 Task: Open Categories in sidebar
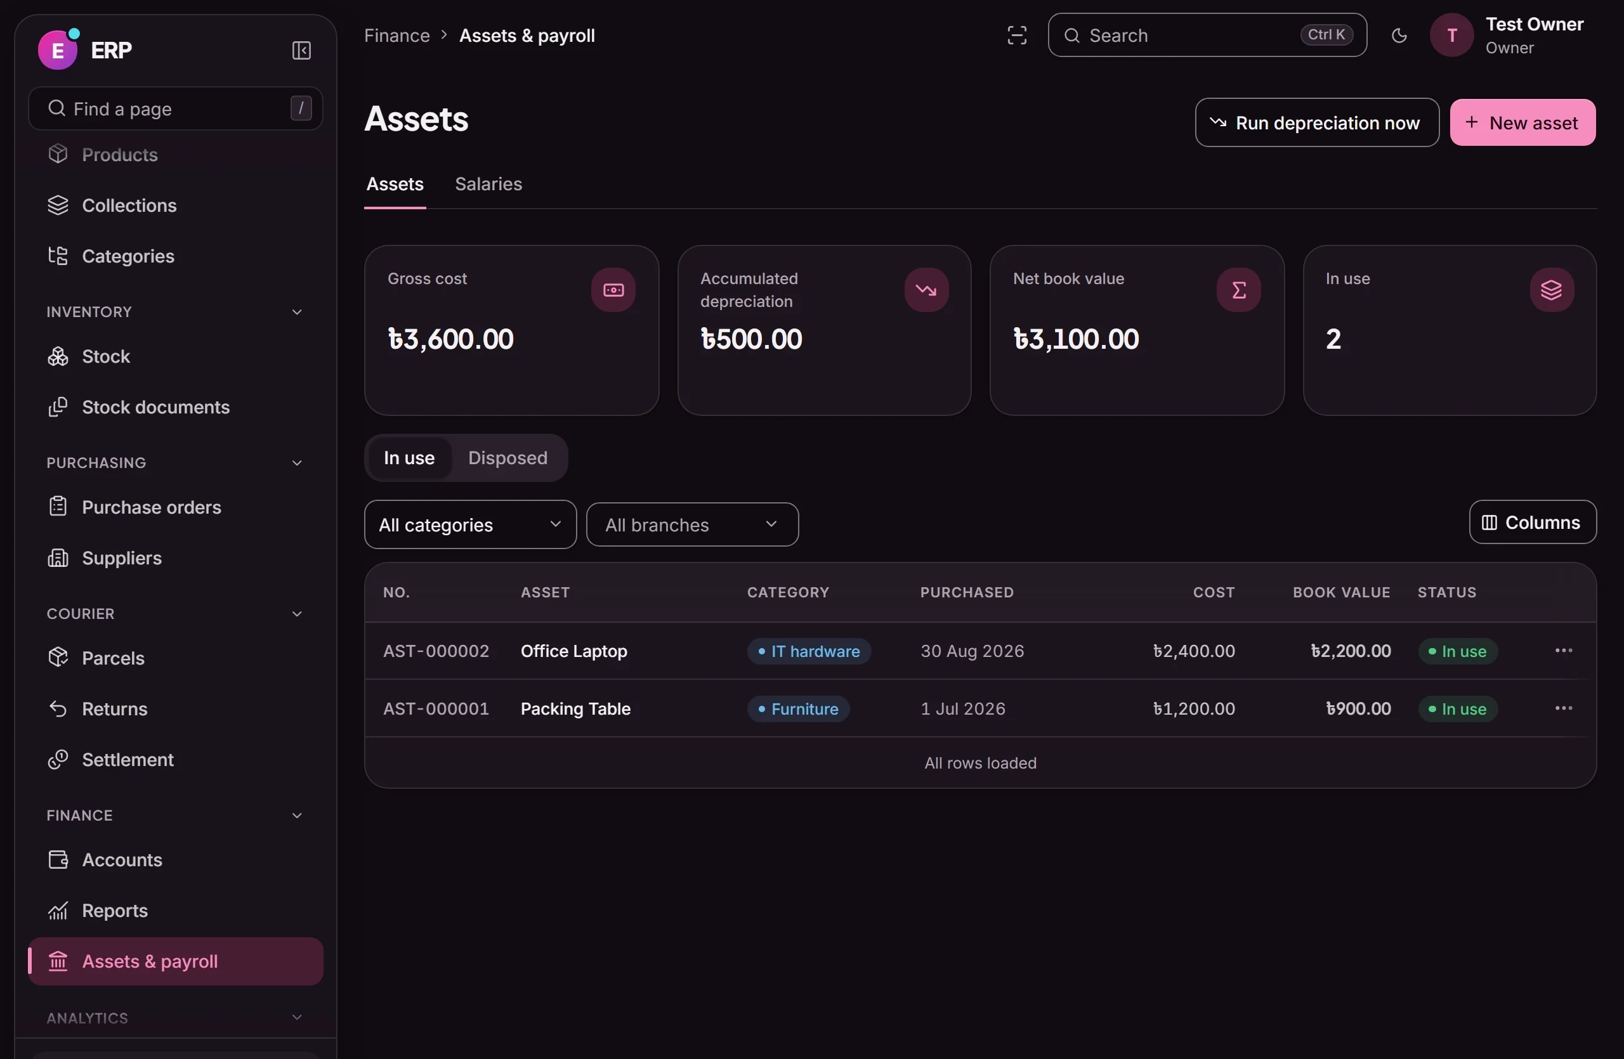pos(175,256)
